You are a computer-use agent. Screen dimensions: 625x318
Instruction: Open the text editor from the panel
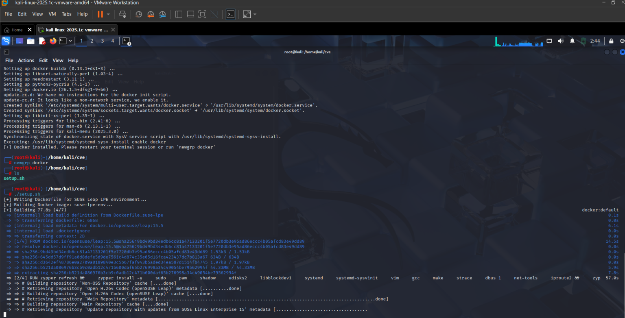pos(42,41)
